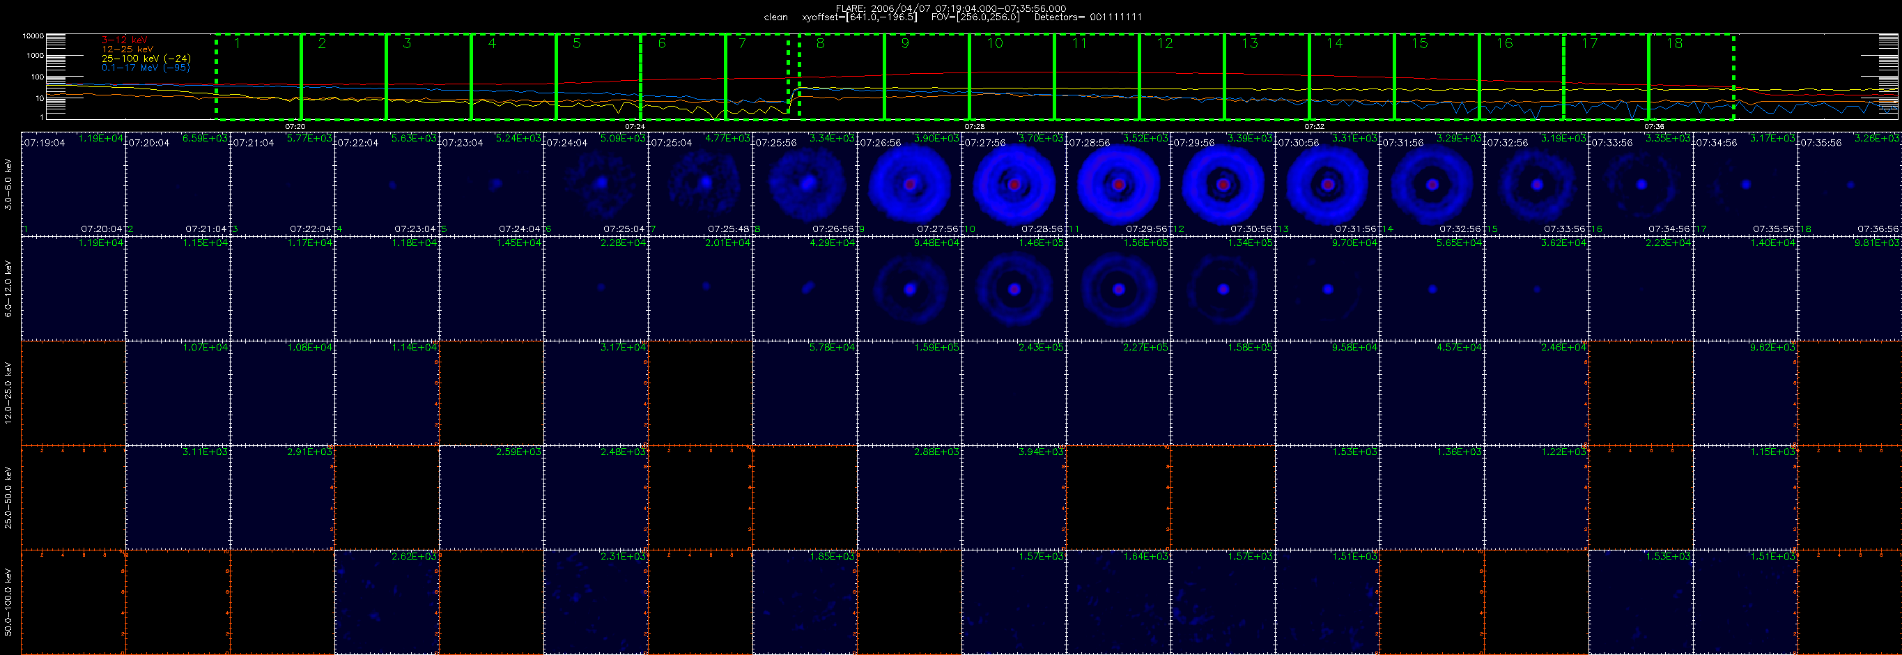Open the 3-6 keV image starting 07:24:04
The width and height of the screenshot is (1902, 655).
click(596, 185)
